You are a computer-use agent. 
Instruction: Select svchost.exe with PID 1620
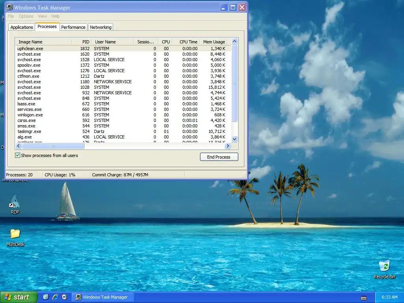click(x=123, y=54)
